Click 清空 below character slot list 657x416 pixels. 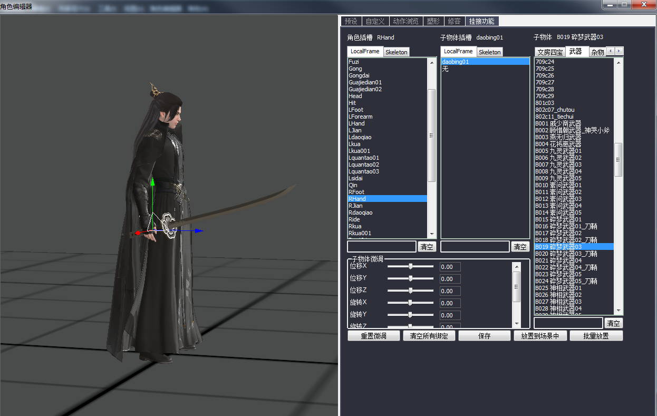tap(427, 247)
